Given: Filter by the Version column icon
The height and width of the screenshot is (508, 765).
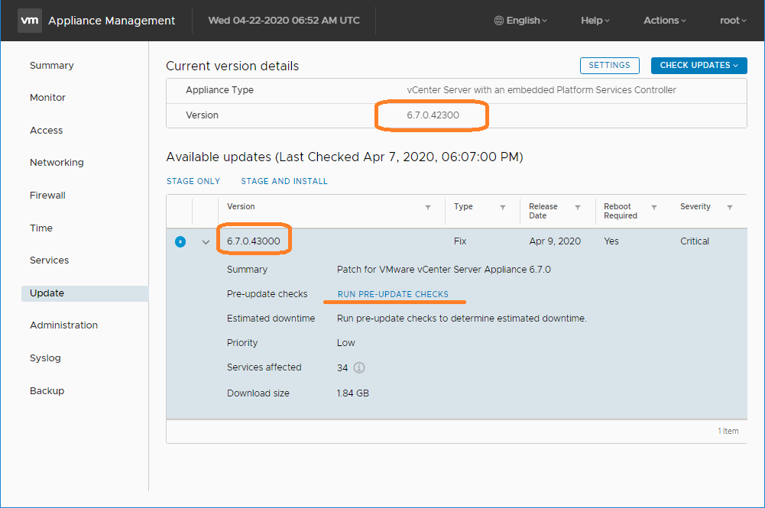Looking at the screenshot, I should 428,207.
